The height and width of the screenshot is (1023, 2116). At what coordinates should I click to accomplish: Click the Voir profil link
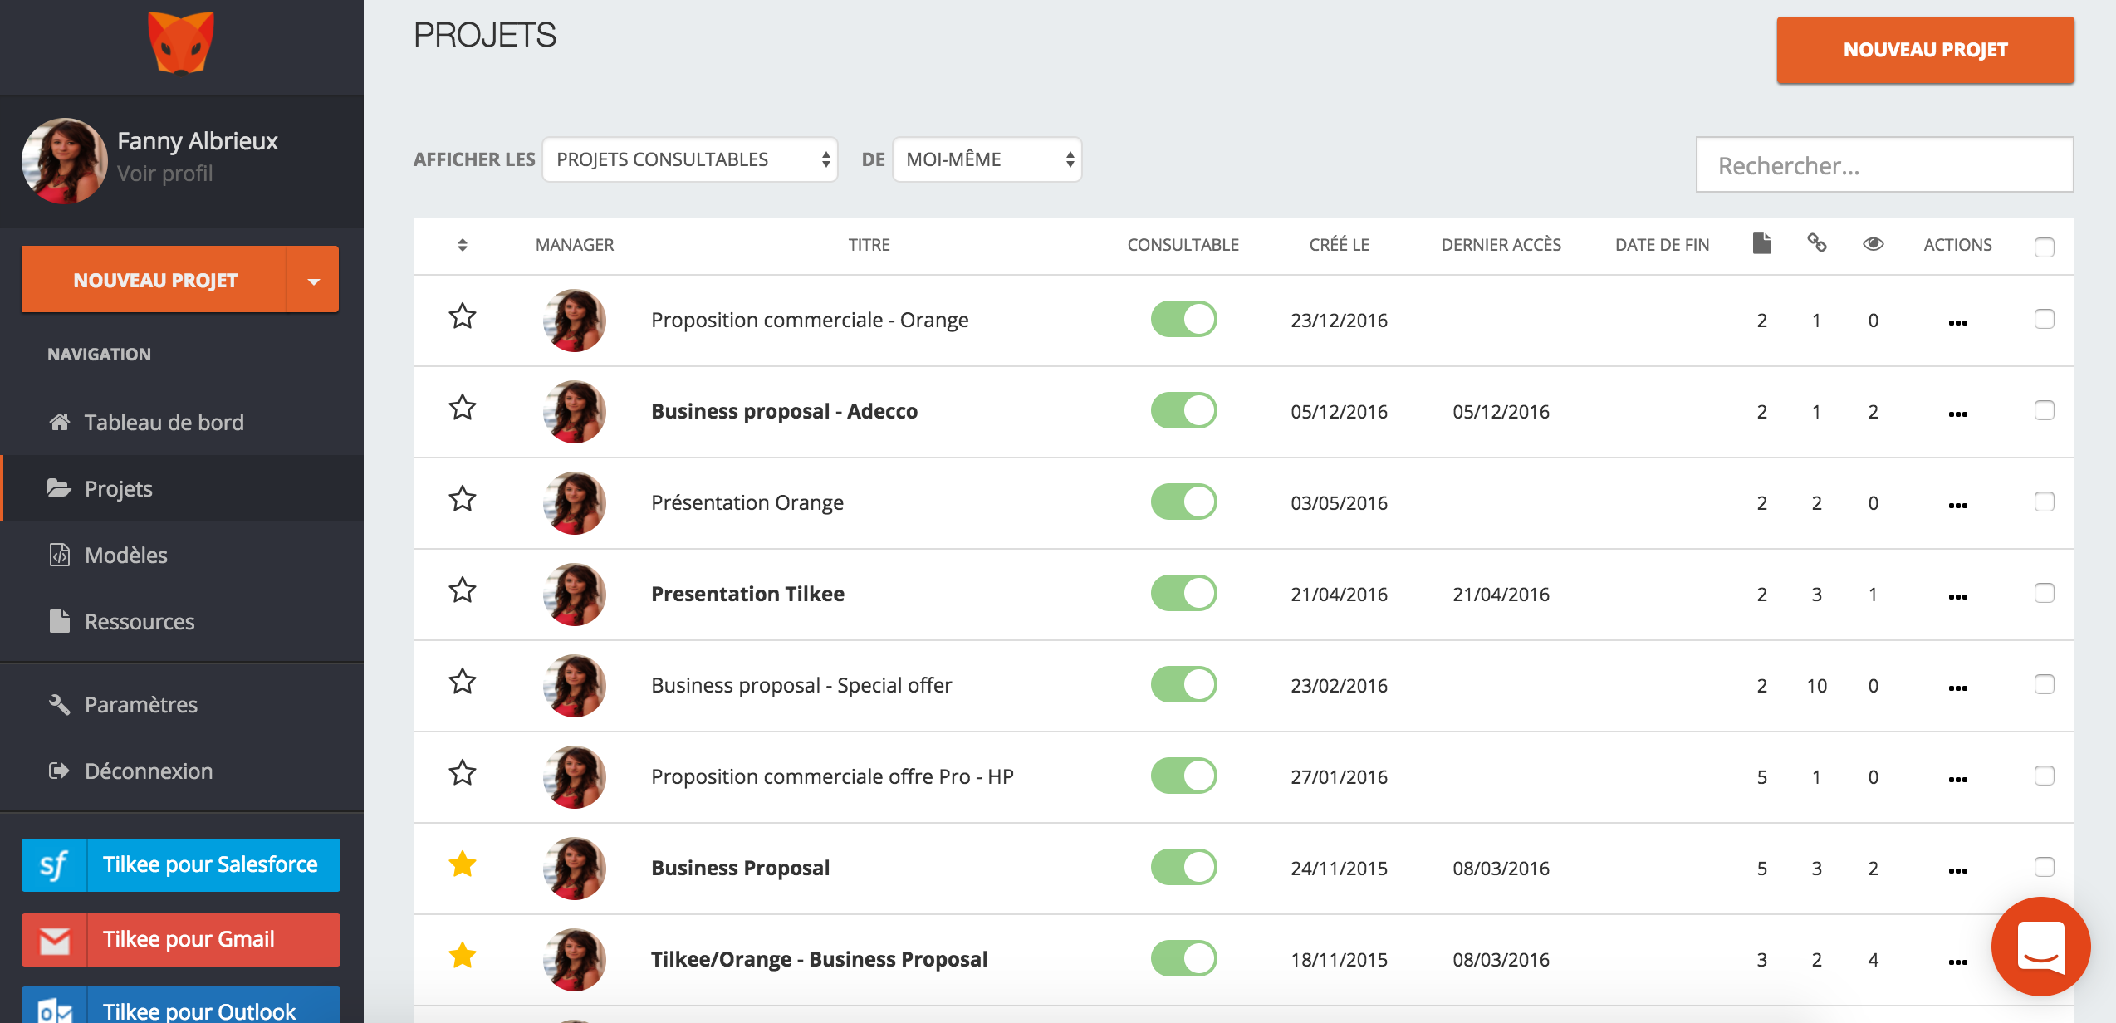pos(165,174)
